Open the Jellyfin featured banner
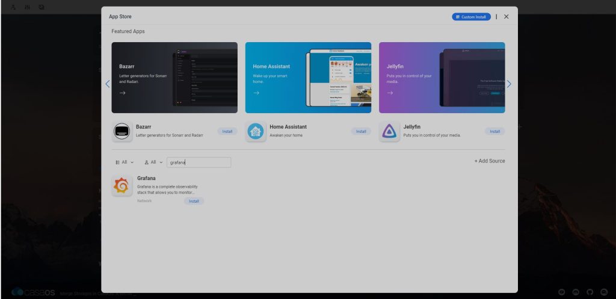 [442, 78]
